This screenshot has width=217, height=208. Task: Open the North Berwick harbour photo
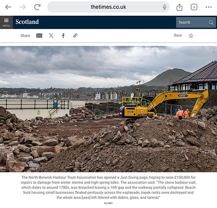108,109
